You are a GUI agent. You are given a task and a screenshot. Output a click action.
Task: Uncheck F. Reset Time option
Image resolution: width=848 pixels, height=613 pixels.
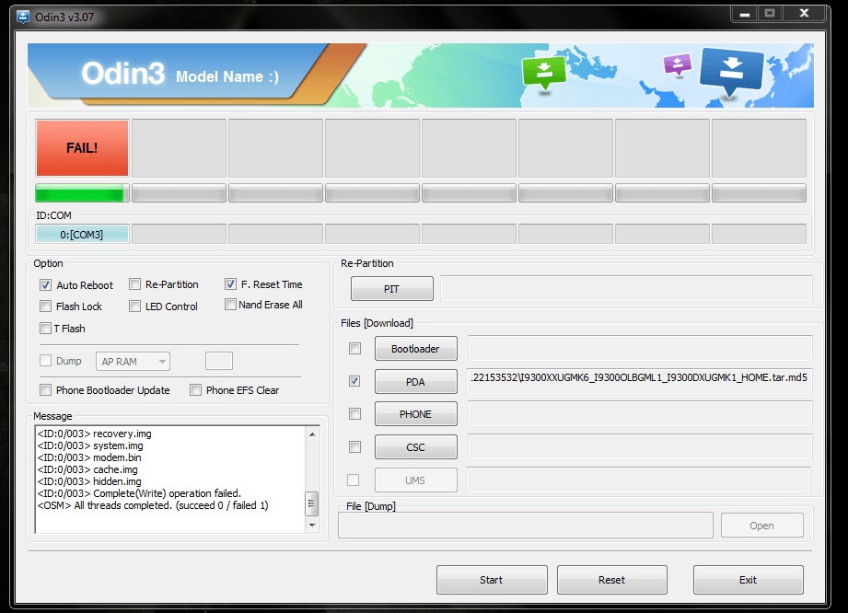(x=230, y=283)
